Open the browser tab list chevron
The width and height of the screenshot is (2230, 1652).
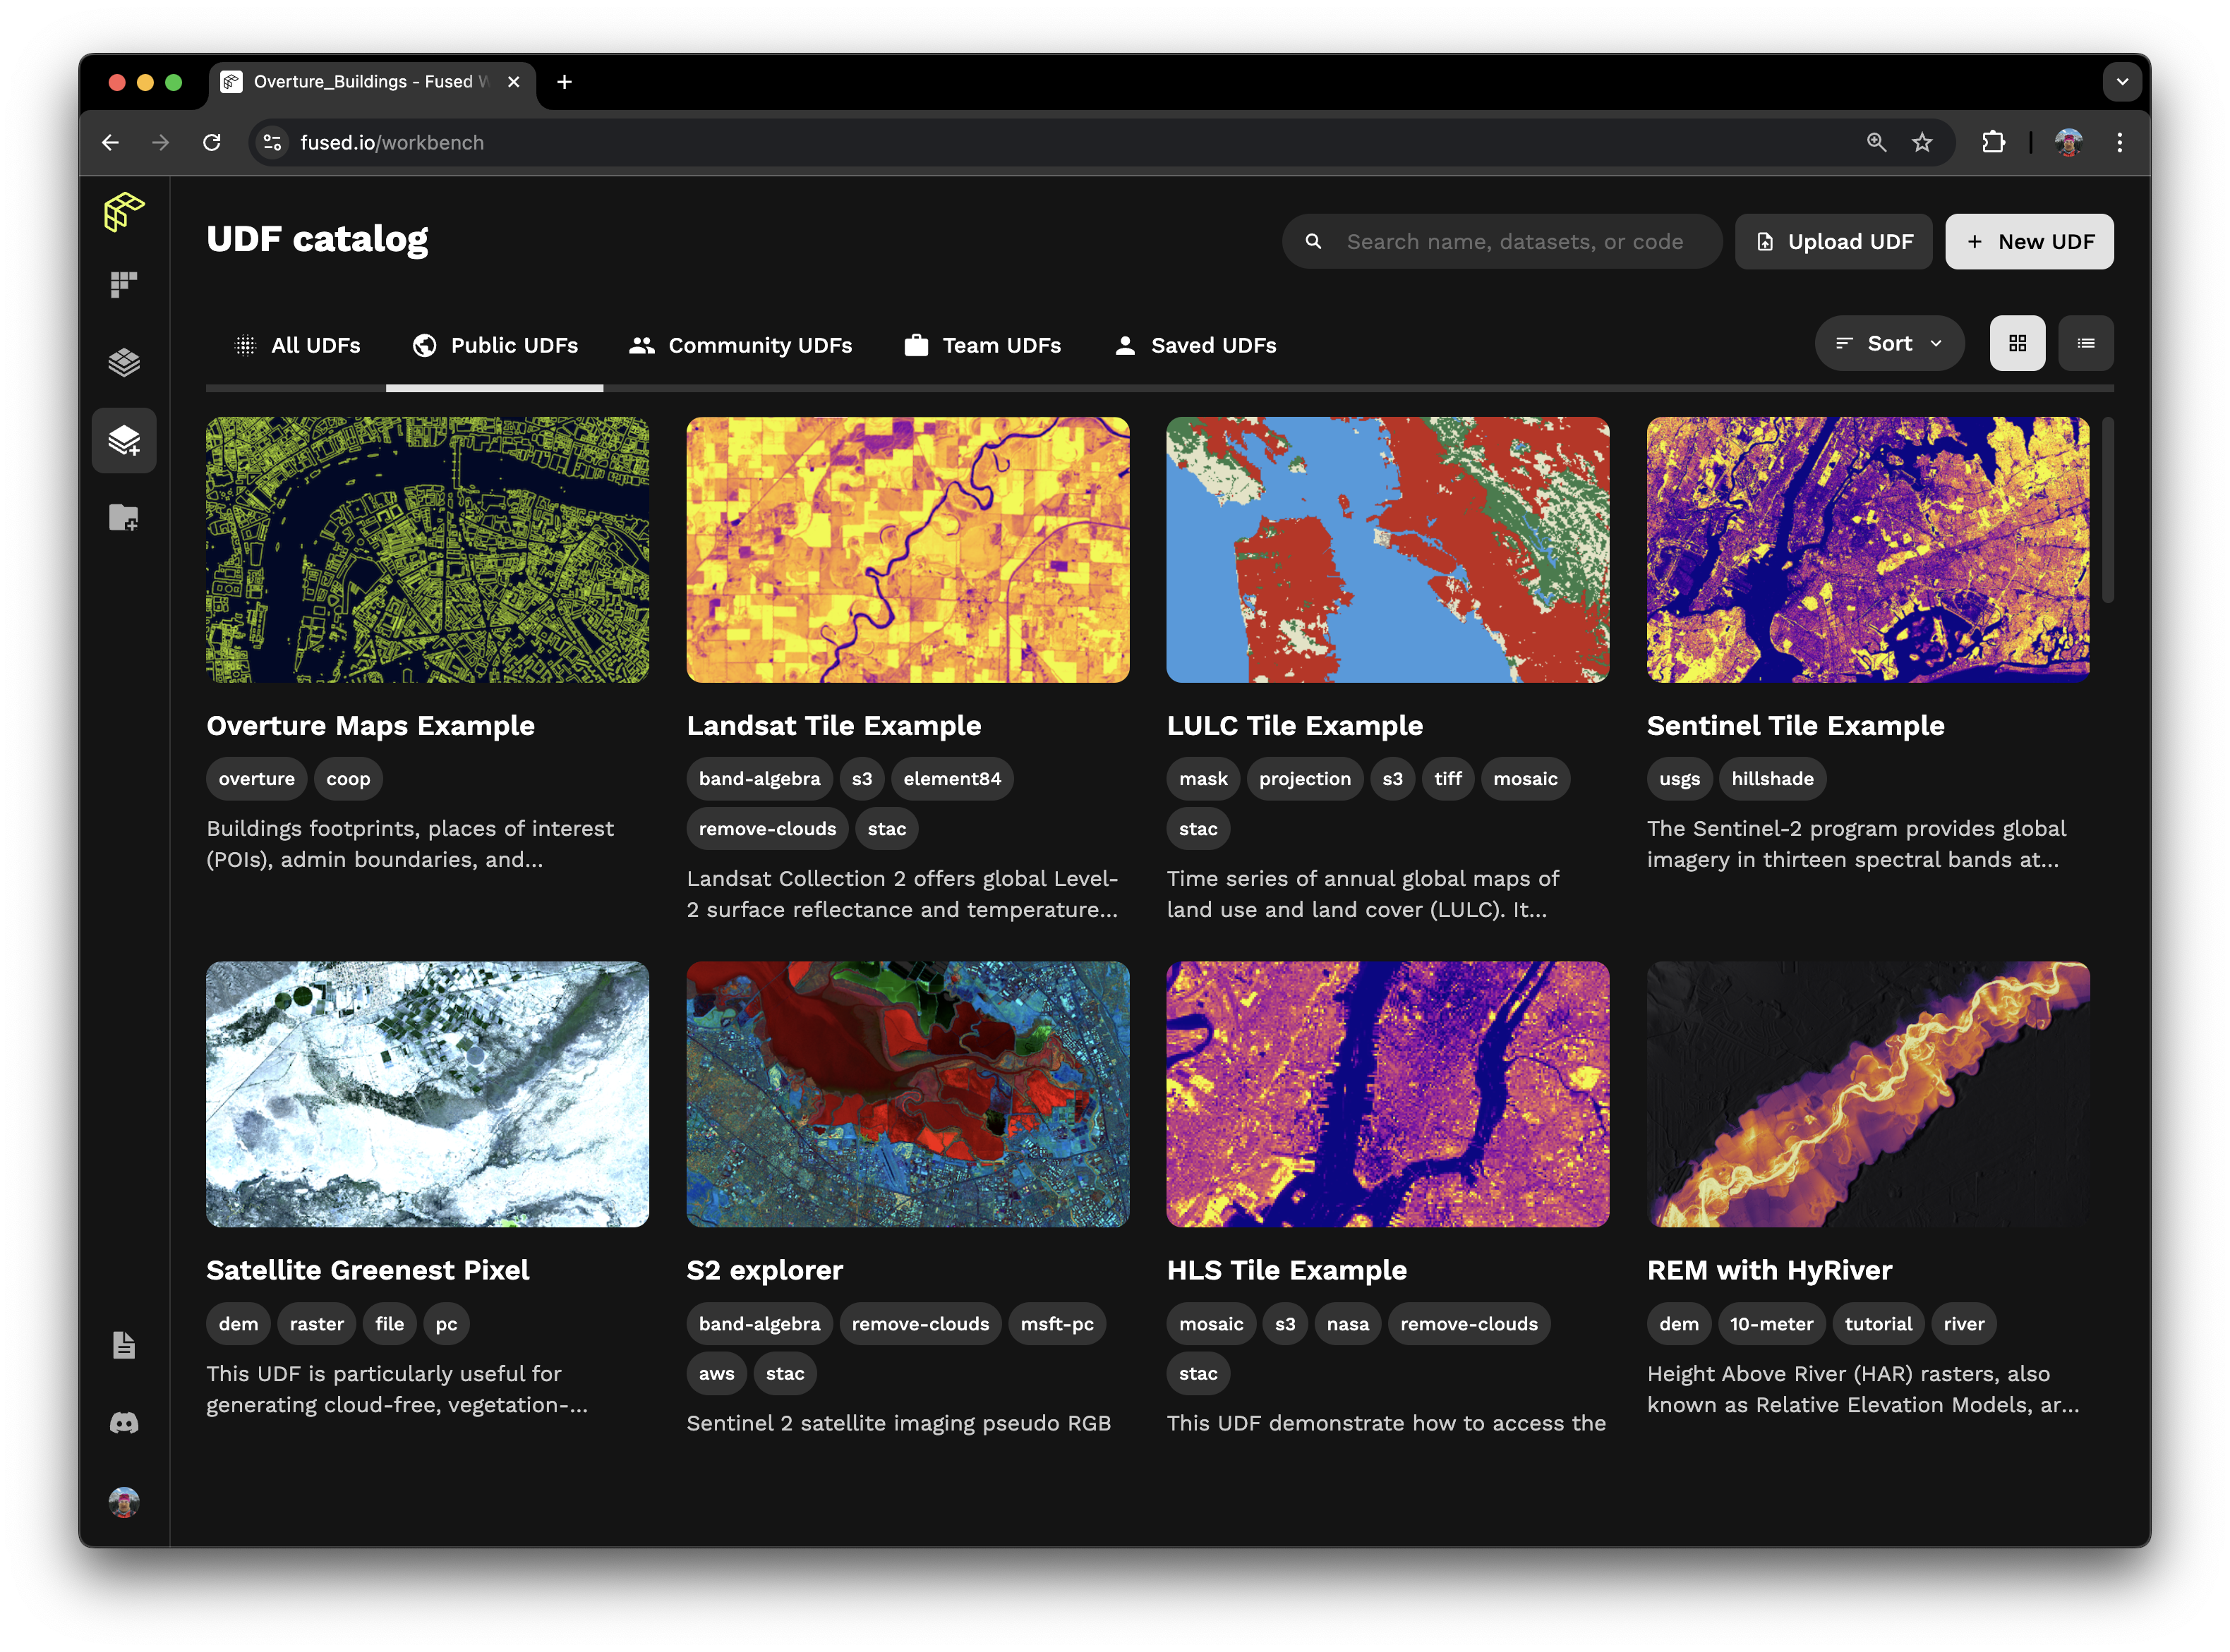[2121, 82]
